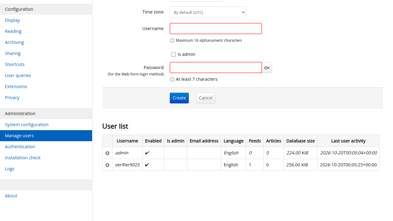Image resolution: width=393 pixels, height=221 pixels.
Task: Open the Time zone dropdown
Action: click(208, 12)
